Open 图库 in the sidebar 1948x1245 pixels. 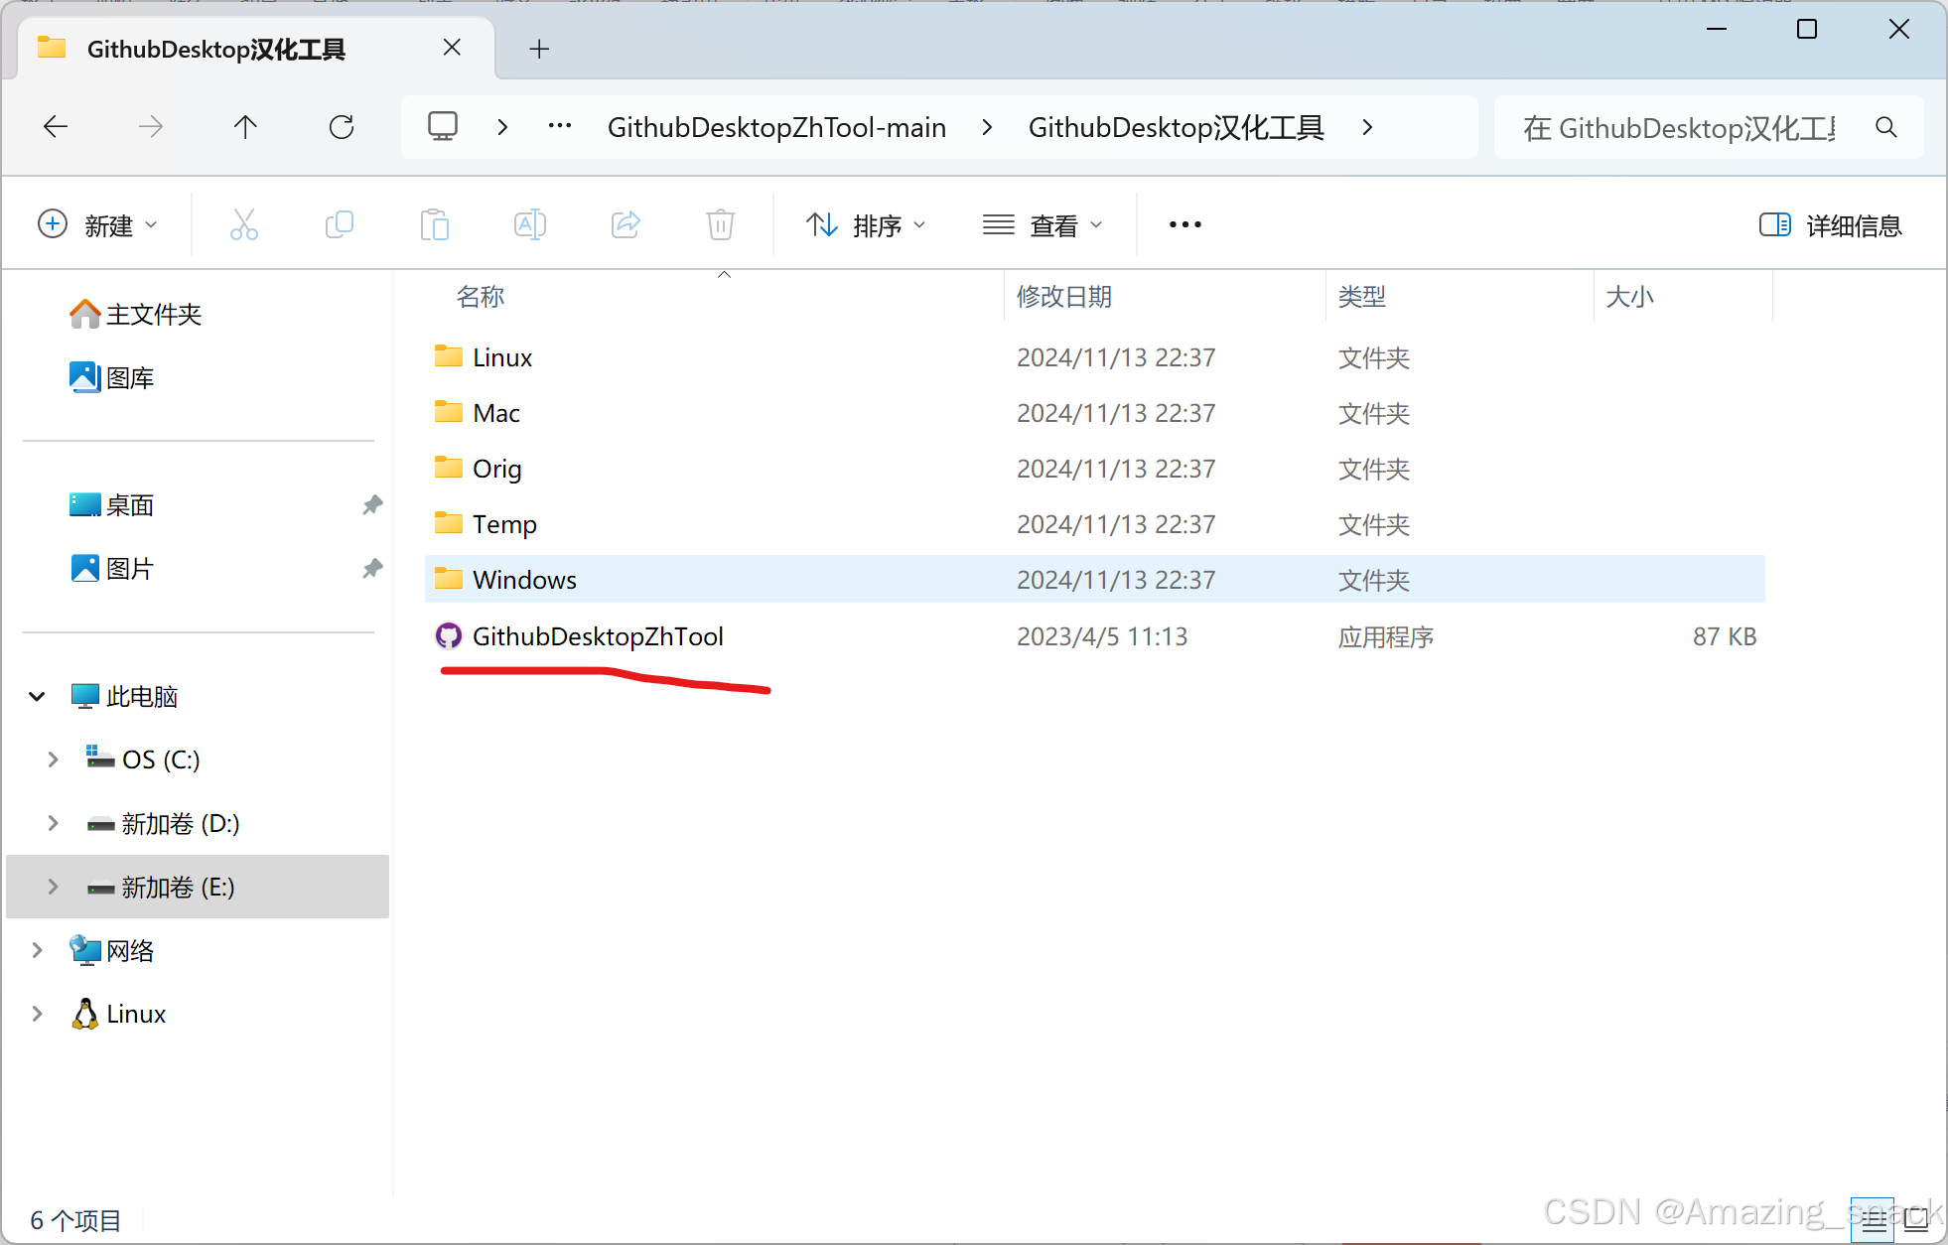pos(112,377)
